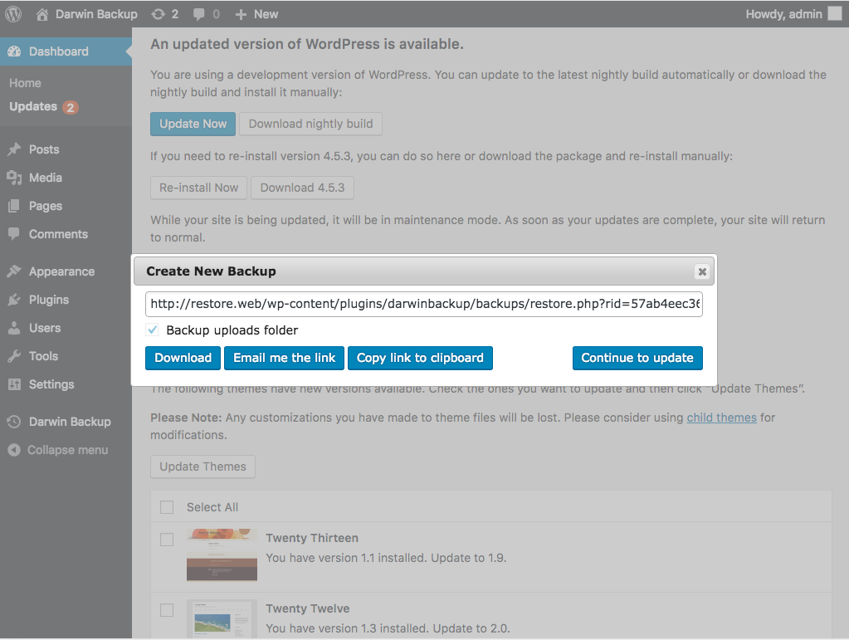Uncheck the Backup uploads folder checkbox
Screen dimensions: 849x640
click(153, 330)
